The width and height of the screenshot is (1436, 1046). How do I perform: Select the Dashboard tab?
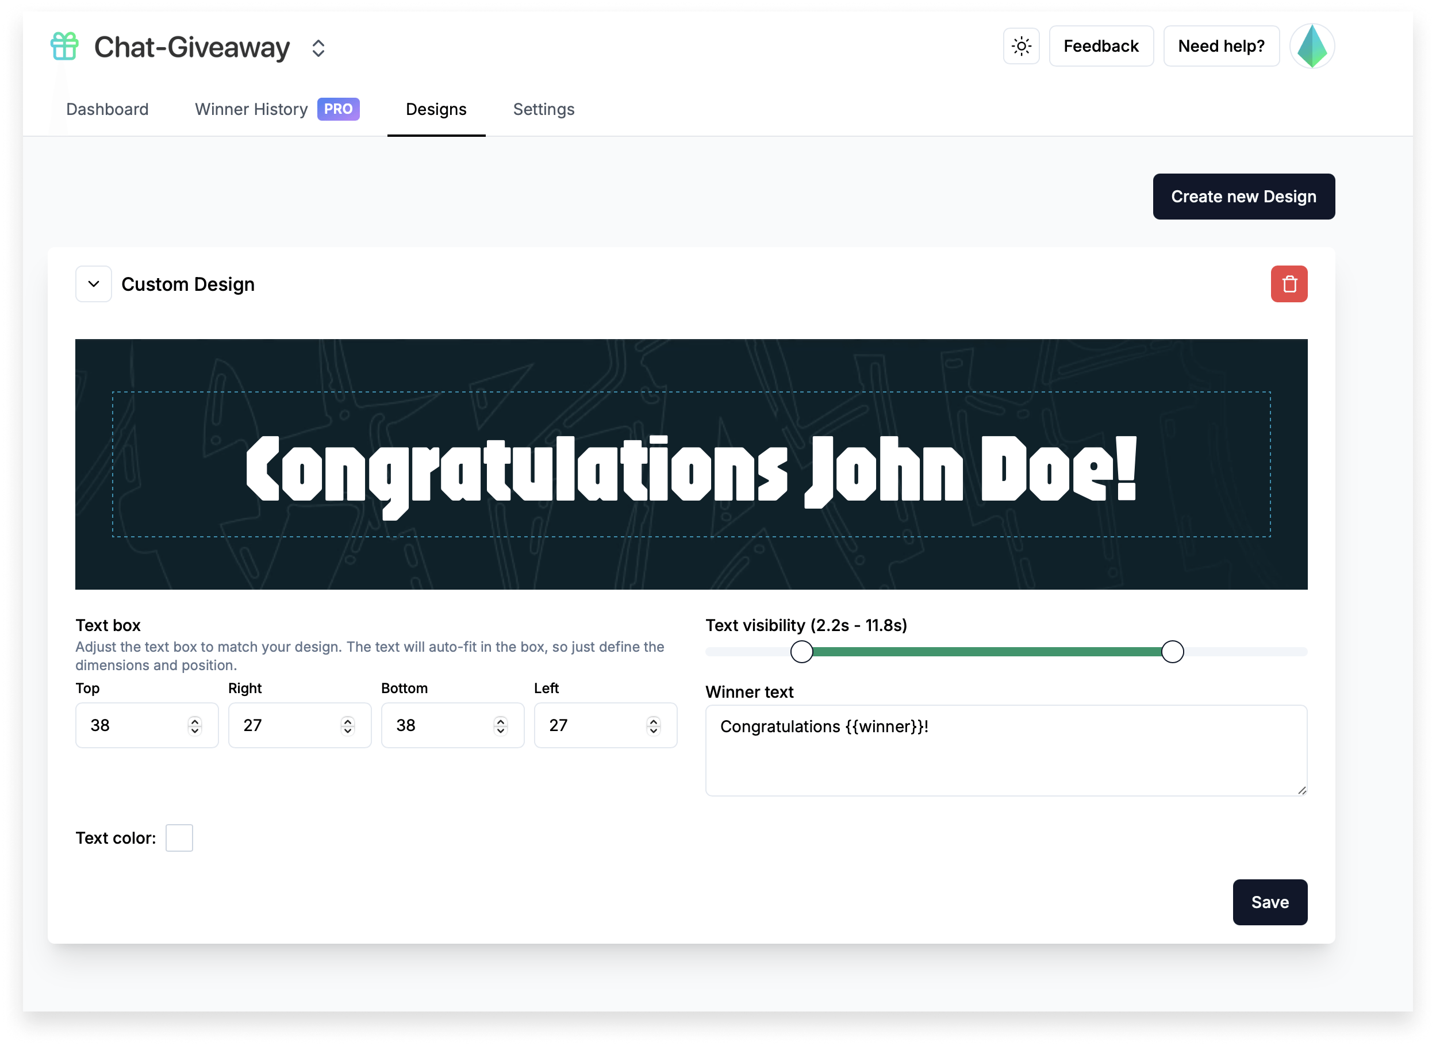(108, 109)
